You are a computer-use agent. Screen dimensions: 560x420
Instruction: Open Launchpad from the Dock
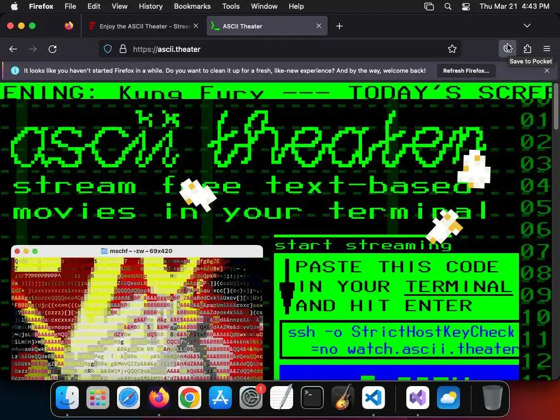tap(98, 398)
